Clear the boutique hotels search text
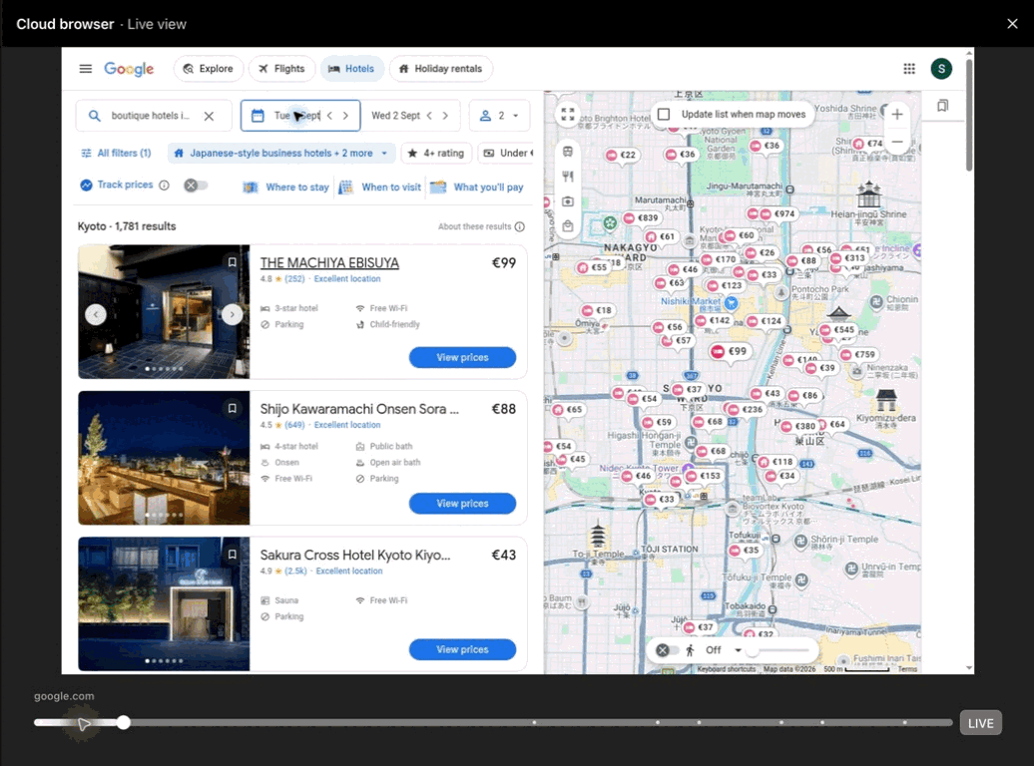The height and width of the screenshot is (766, 1034). click(x=209, y=116)
